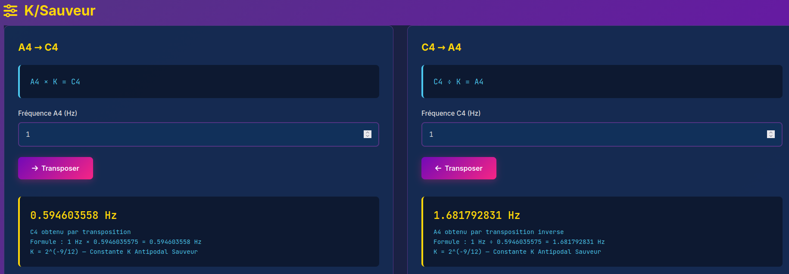
Task: Focus the Fréquence A4 (Hz) input field
Action: (199, 134)
